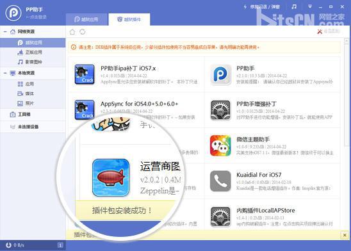Click the scrollbar up arrow
This screenshot has width=351, height=251.
(x=347, y=41)
